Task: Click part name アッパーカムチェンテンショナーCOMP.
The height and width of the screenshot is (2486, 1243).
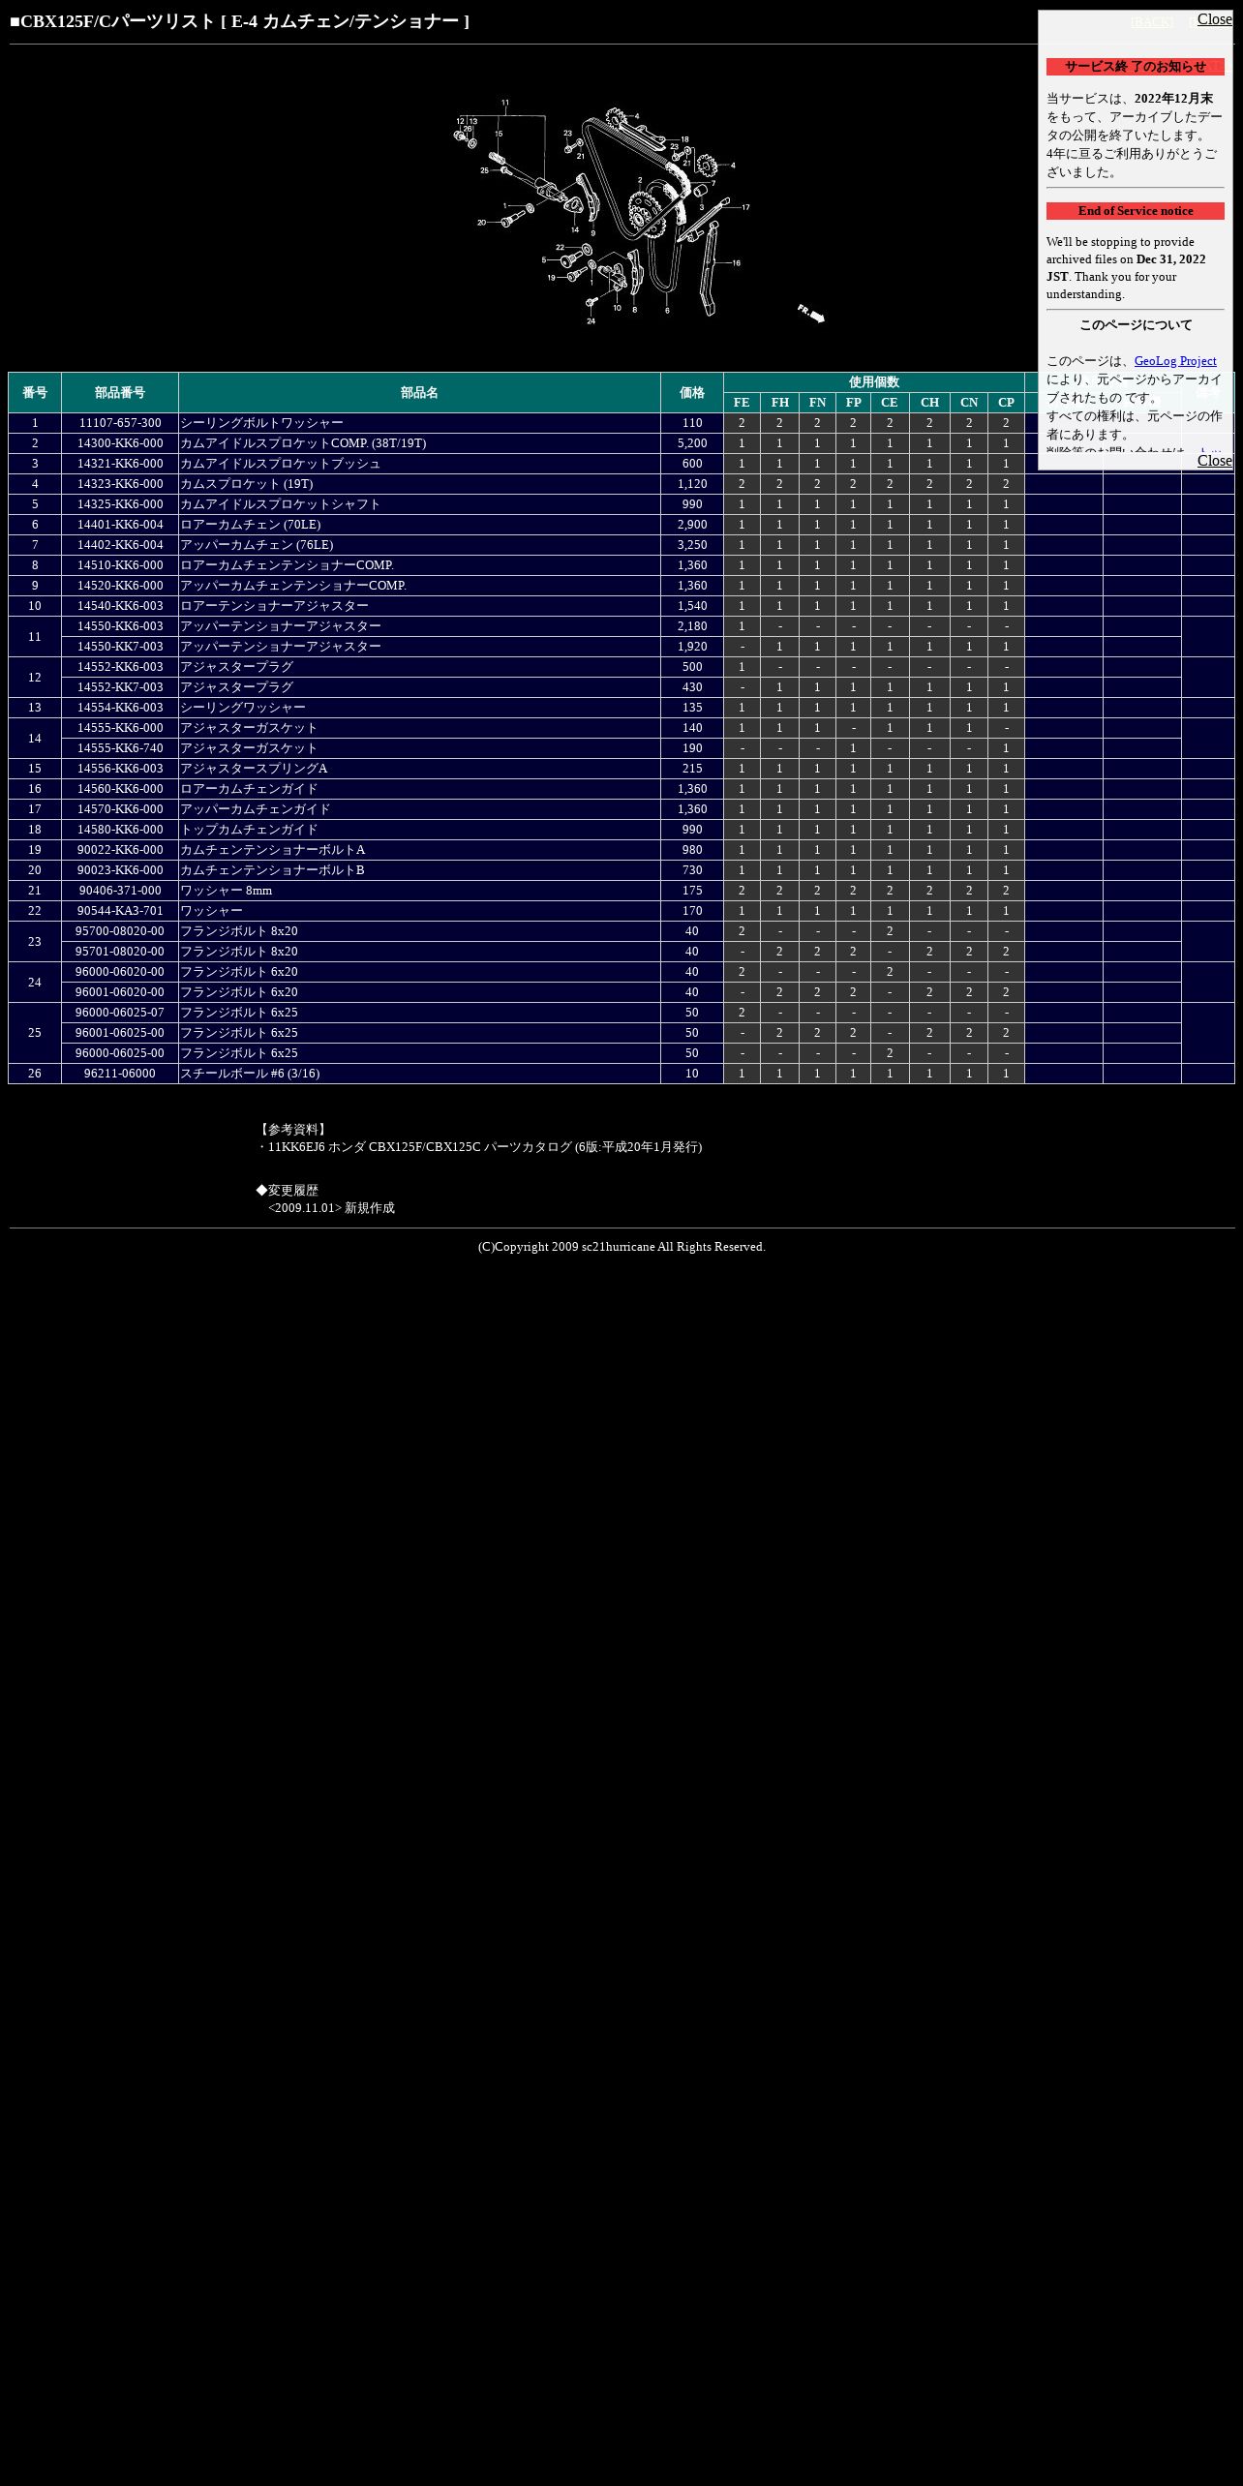Action: pos(293,586)
